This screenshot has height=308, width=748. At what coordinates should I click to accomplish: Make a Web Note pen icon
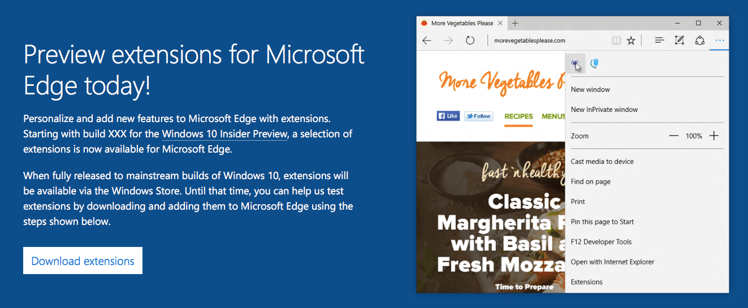(680, 41)
